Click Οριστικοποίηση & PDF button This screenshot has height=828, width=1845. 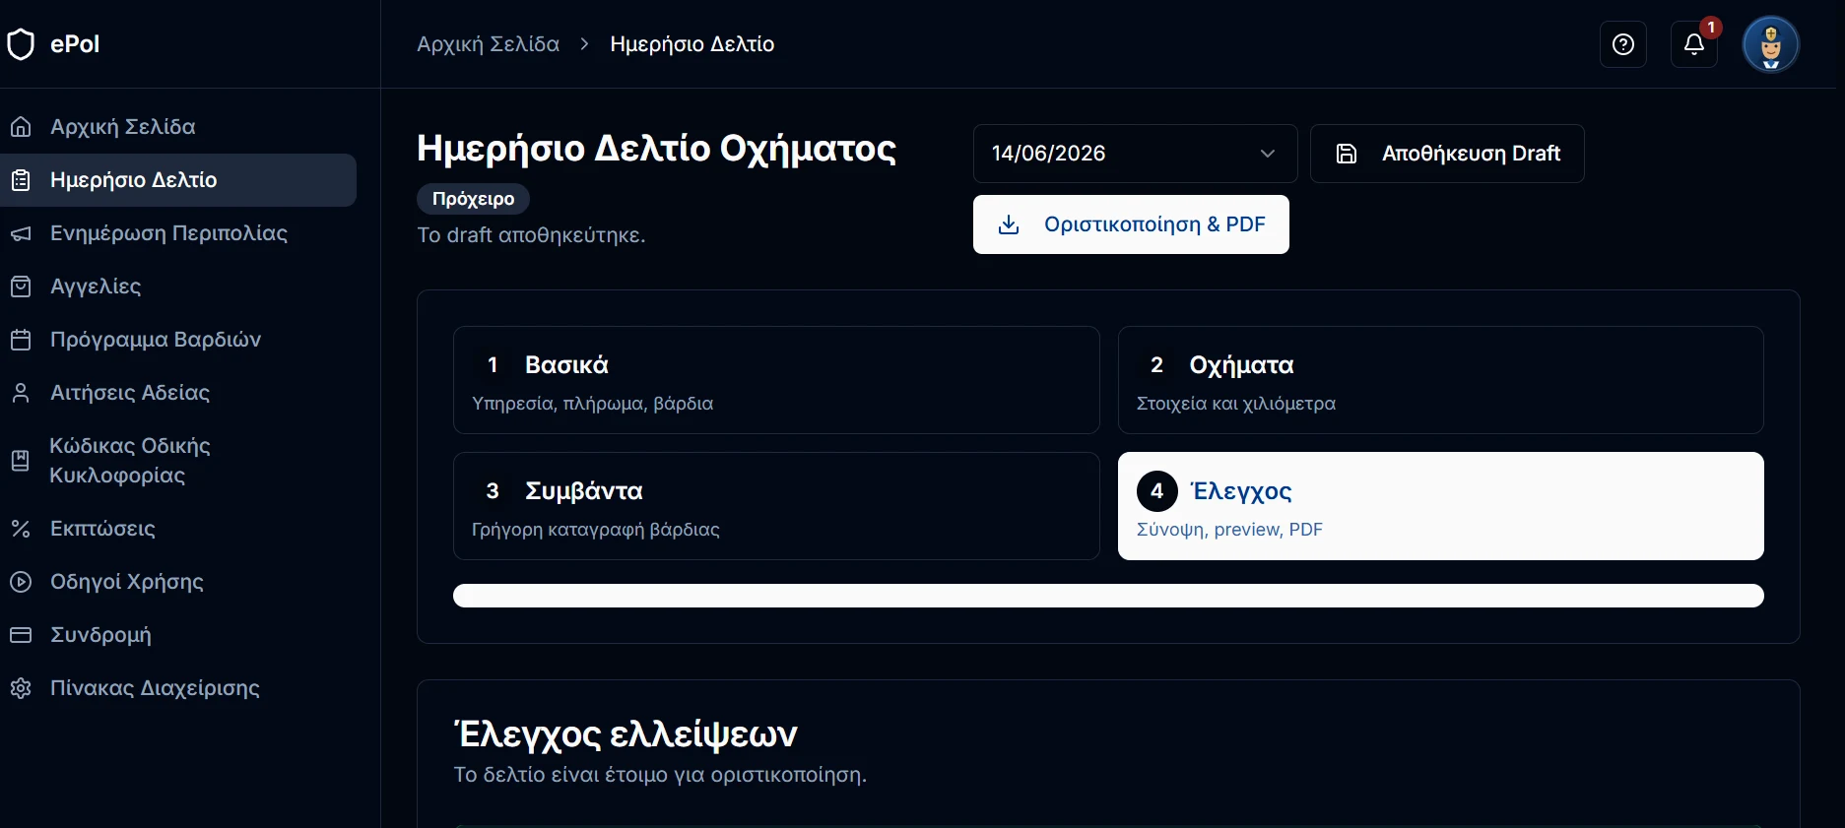tap(1131, 224)
